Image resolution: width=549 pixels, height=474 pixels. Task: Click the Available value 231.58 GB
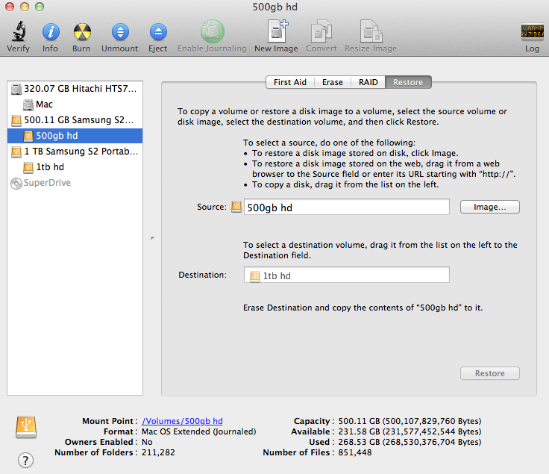[x=410, y=431]
